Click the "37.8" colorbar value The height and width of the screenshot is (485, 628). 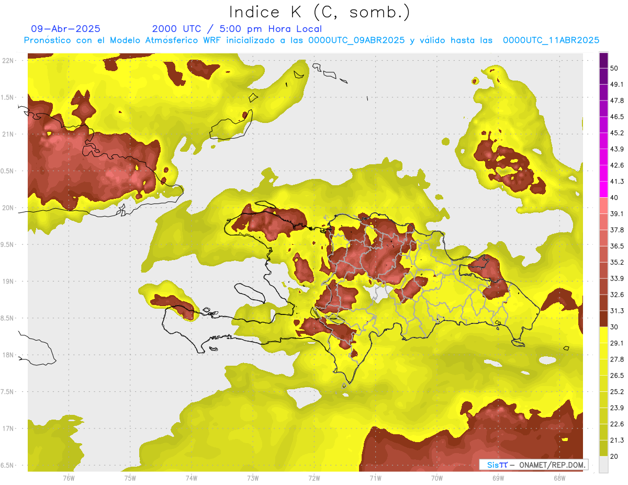tap(617, 230)
